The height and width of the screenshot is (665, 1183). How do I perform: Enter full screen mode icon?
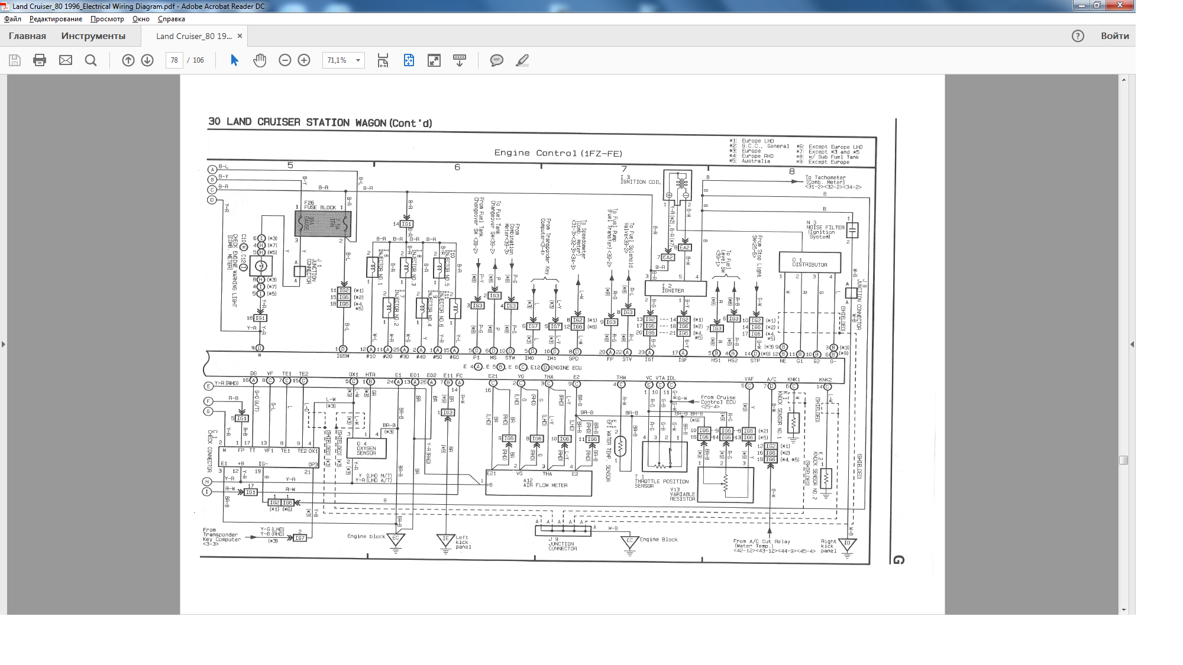pyautogui.click(x=434, y=60)
